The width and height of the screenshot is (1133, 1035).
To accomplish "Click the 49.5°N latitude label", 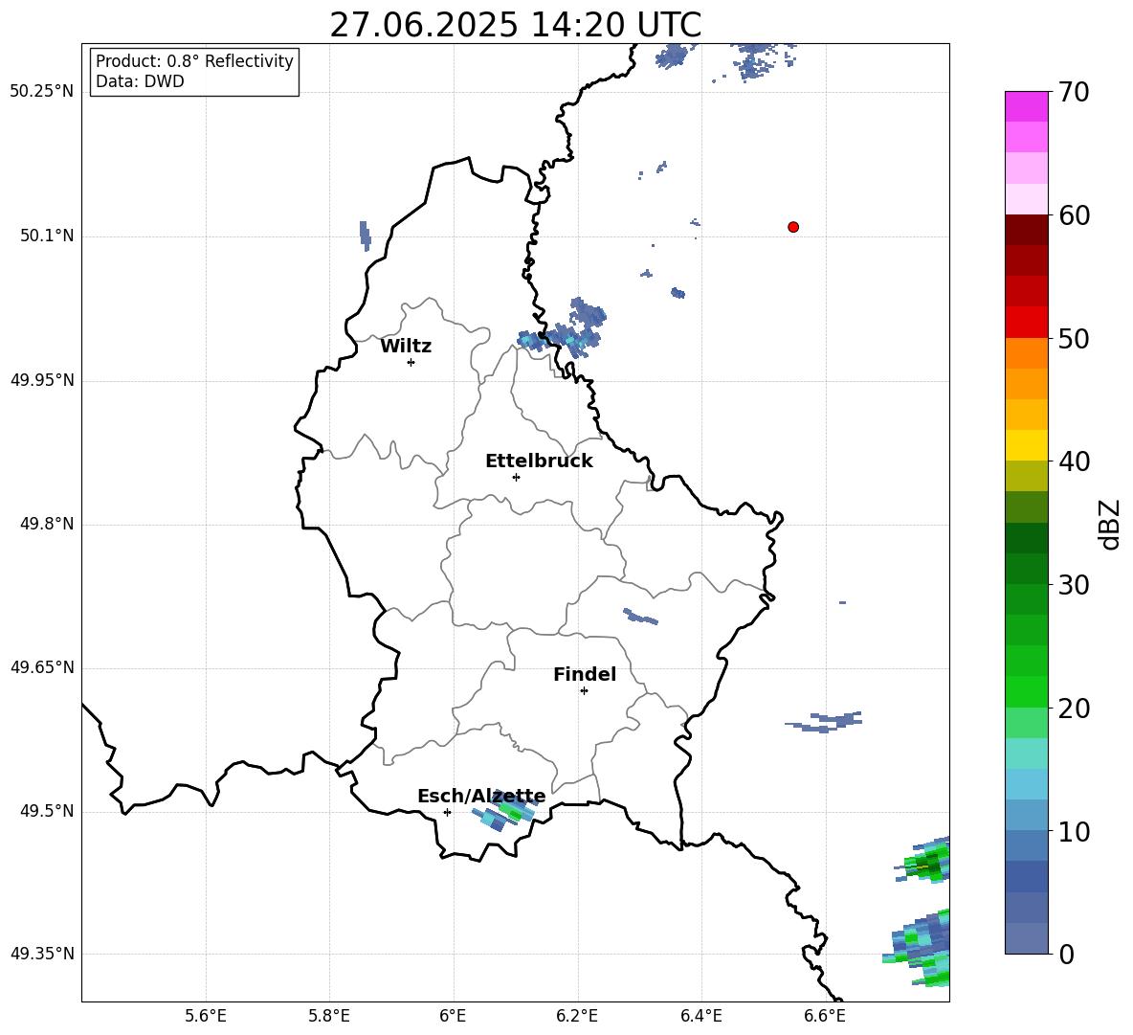I will point(47,812).
